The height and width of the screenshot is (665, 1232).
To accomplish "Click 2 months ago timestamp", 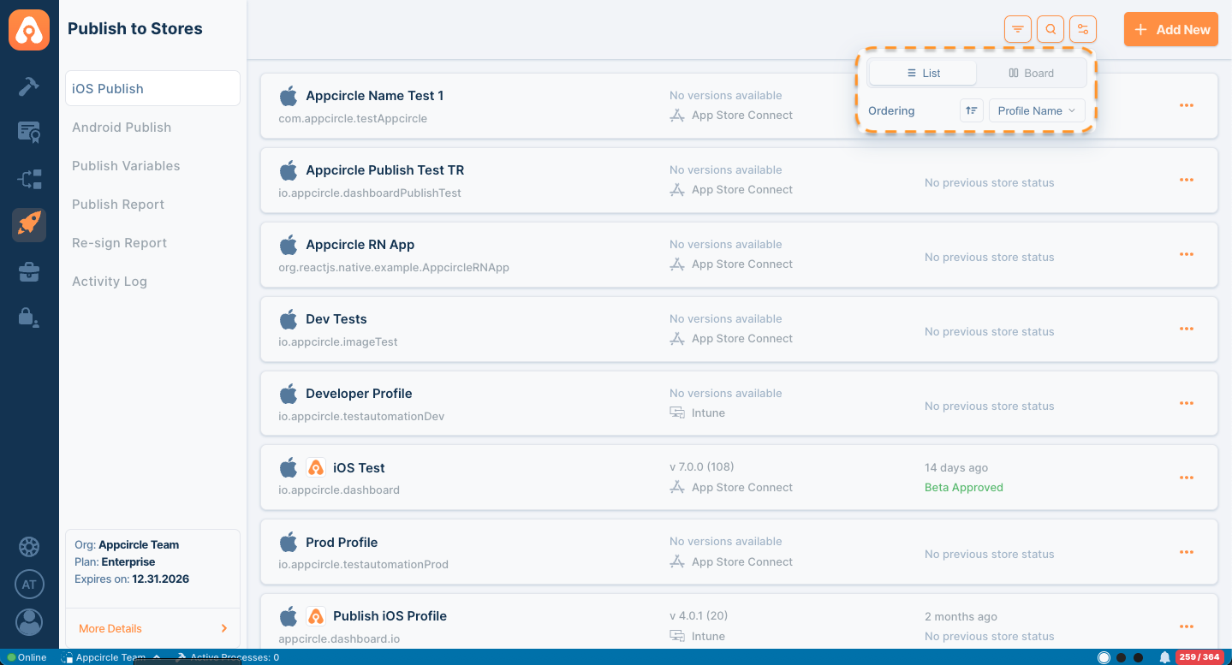I will [961, 616].
